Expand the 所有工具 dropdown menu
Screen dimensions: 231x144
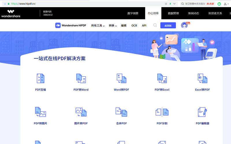[98, 26]
